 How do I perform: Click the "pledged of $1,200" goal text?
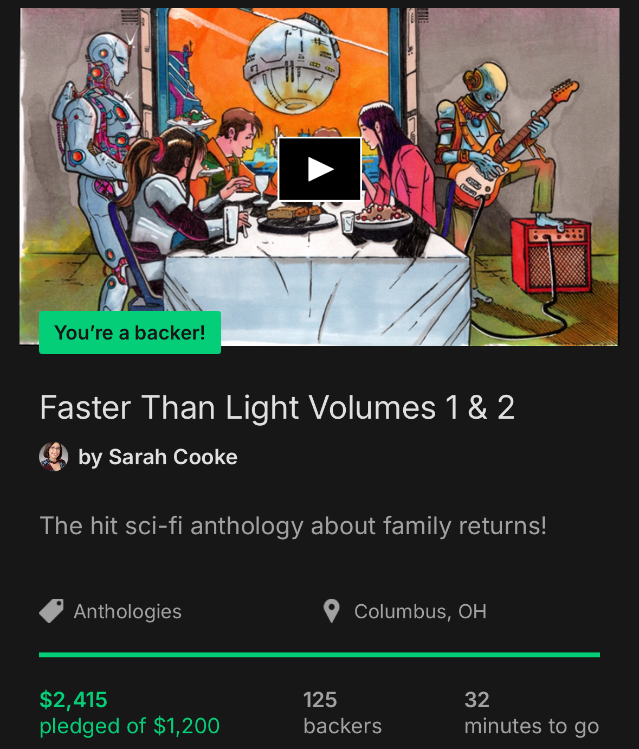(130, 726)
